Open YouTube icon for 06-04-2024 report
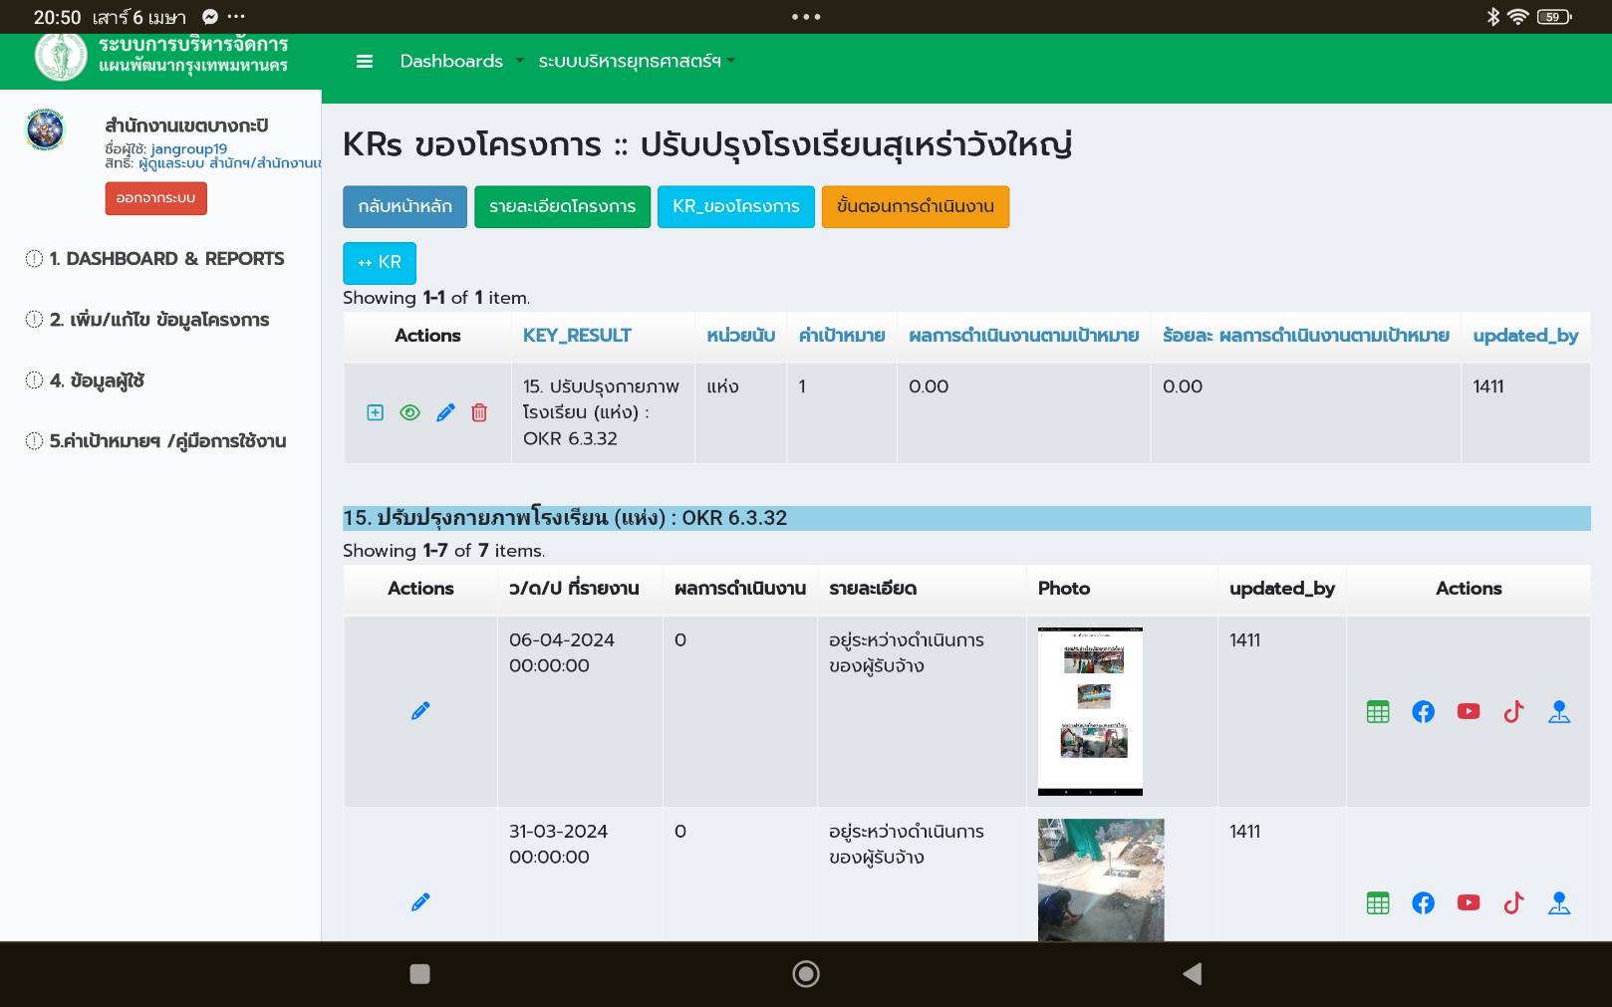This screenshot has height=1007, width=1612. [1468, 711]
